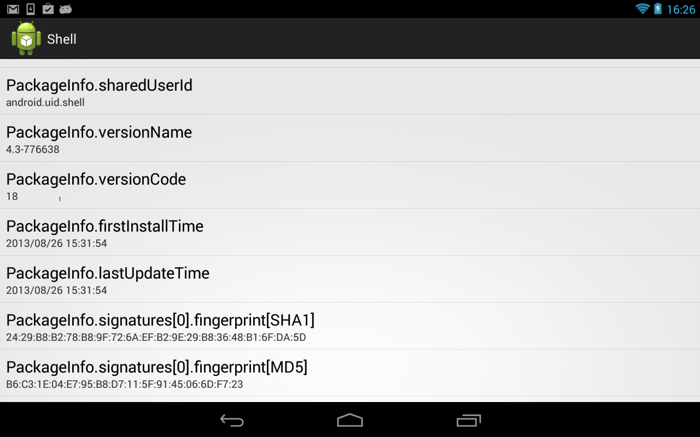The height and width of the screenshot is (437, 700).
Task: Tap the Shell app Android icon
Action: coord(26,38)
